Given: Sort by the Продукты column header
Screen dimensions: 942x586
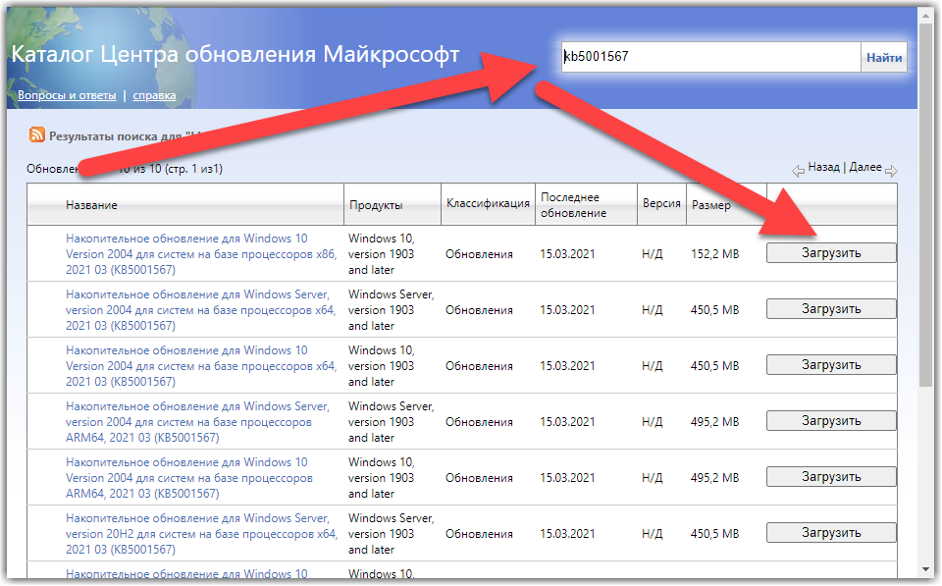Looking at the screenshot, I should click(x=375, y=205).
